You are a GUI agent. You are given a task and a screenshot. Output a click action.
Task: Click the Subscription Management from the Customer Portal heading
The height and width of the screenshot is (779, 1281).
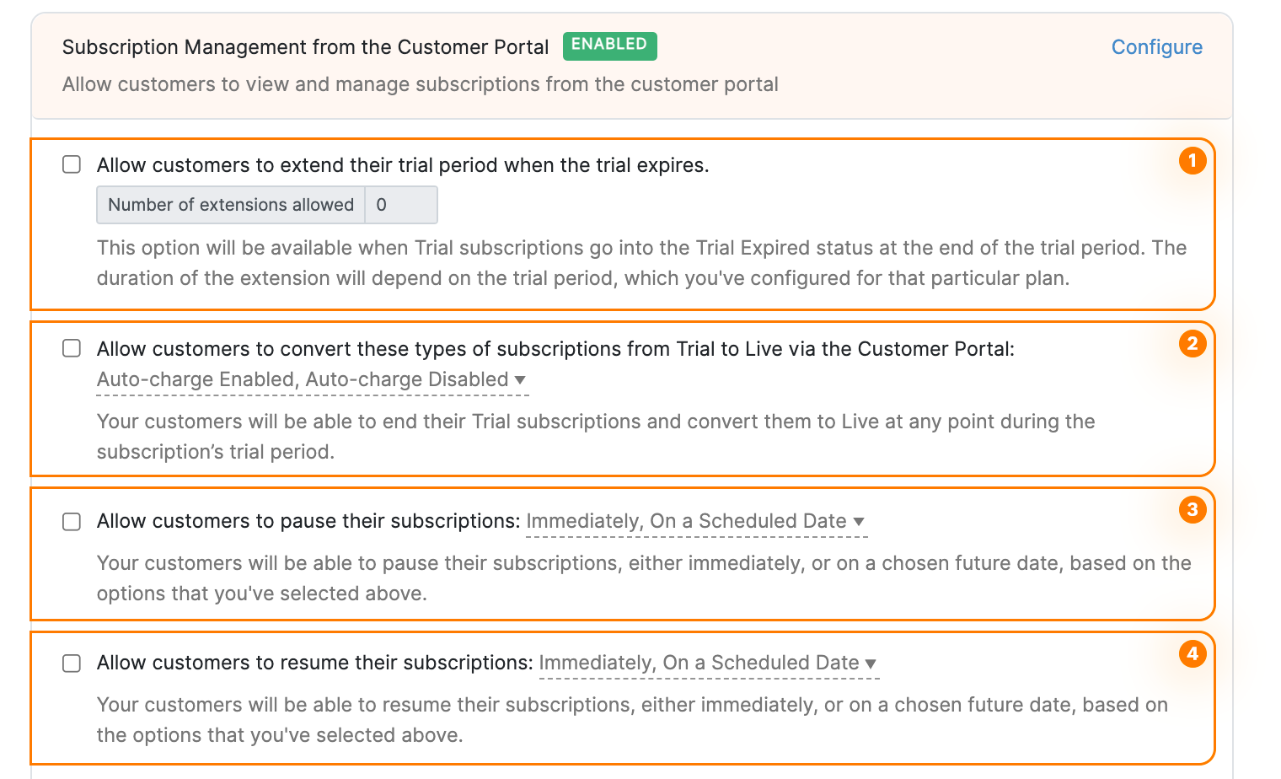pyautogui.click(x=305, y=47)
